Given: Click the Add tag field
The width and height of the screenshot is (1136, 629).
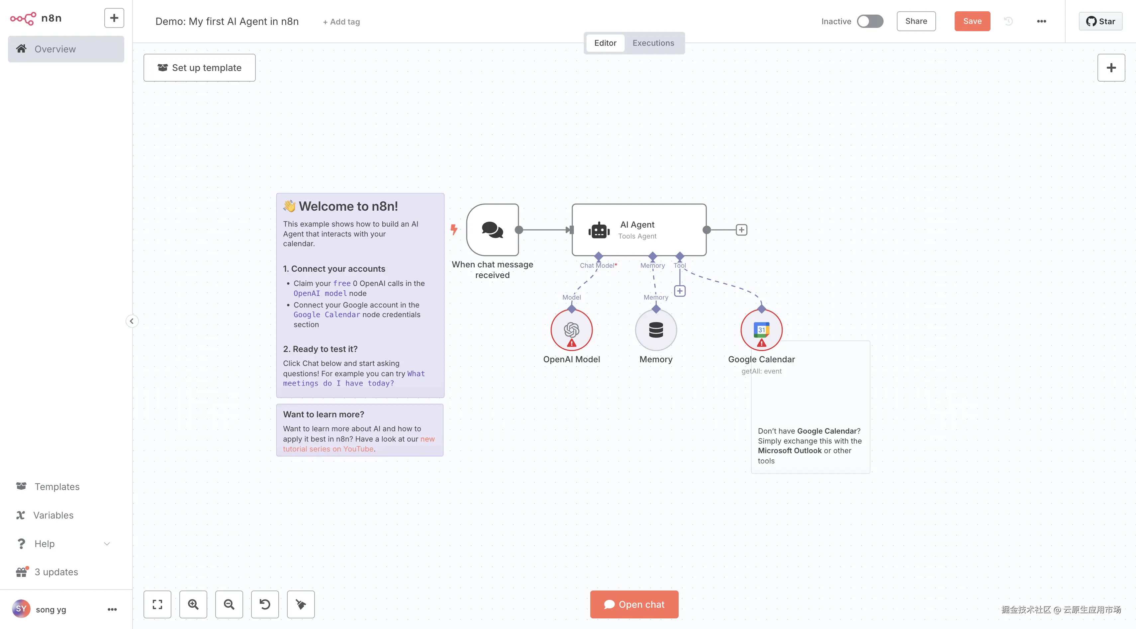Looking at the screenshot, I should (x=341, y=22).
